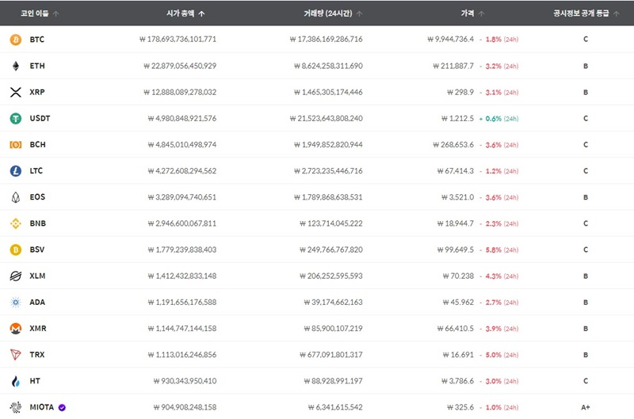Click the XRP coin logo

15,92
